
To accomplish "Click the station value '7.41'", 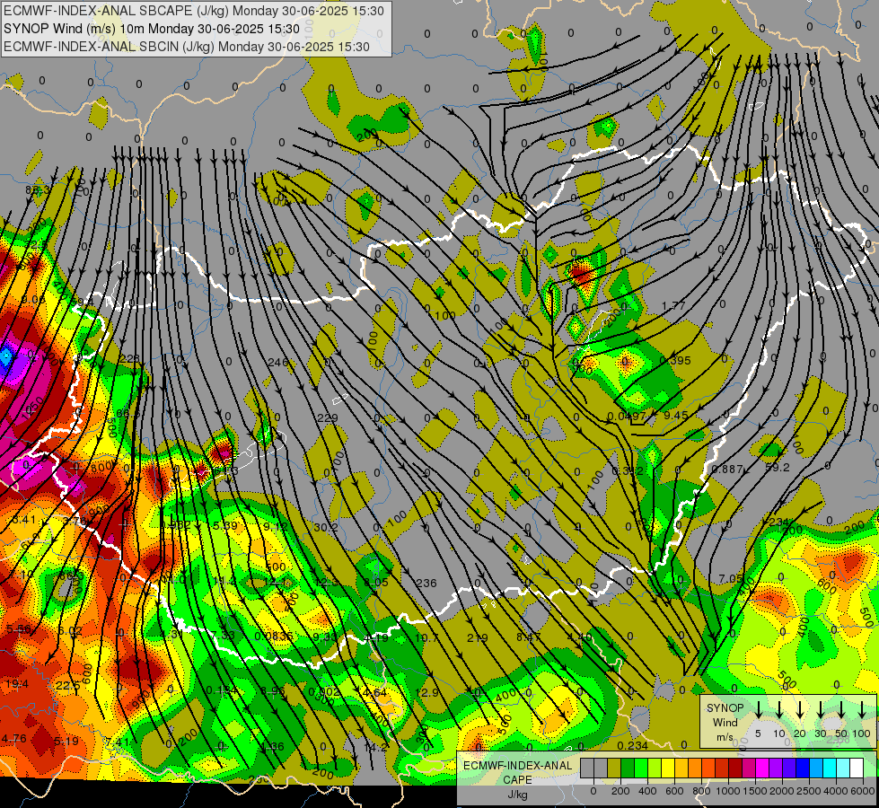I will click(117, 742).
